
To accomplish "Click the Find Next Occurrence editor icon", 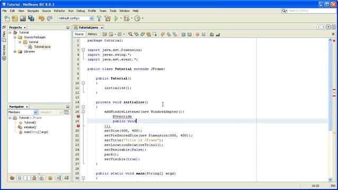I will [x=143, y=34].
